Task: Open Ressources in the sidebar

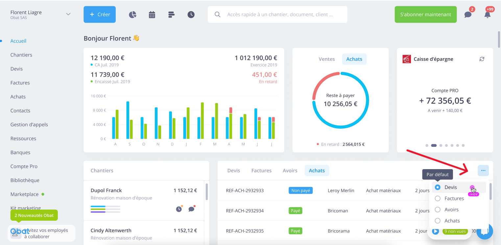Action: pos(23,139)
